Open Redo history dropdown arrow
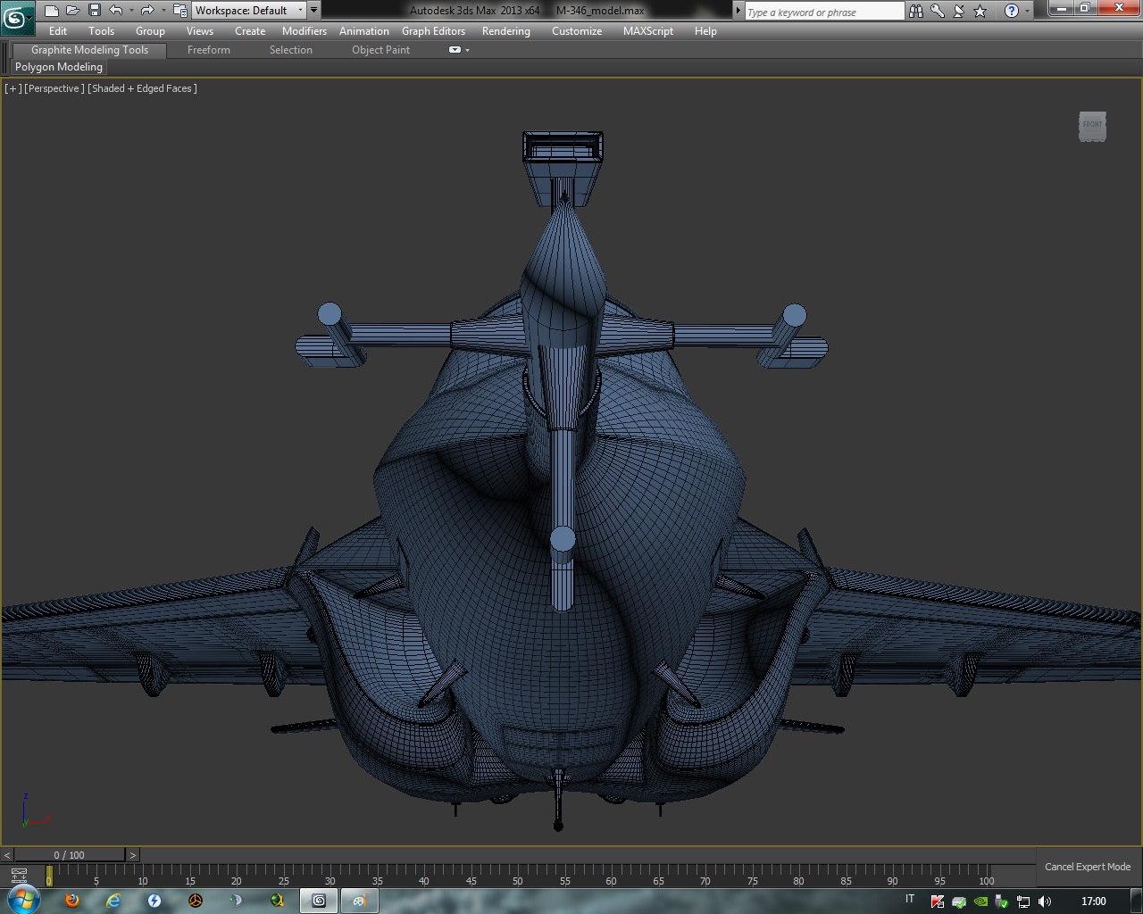The height and width of the screenshot is (914, 1143). (163, 11)
